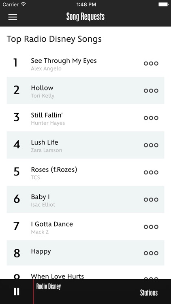Select Still Fallin' by Hunter Hayes
The height and width of the screenshot is (304, 171).
85,118
